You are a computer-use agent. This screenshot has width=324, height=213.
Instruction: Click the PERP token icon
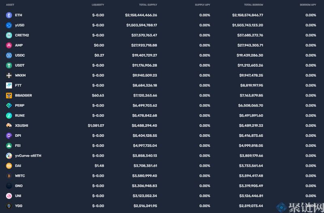click(x=9, y=105)
